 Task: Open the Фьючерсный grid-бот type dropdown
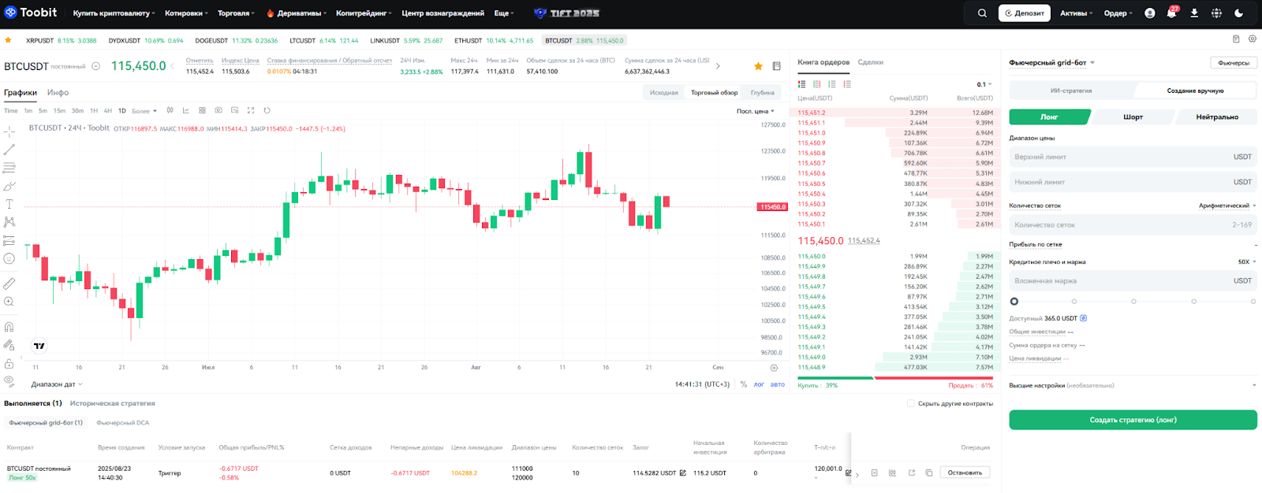pyautogui.click(x=1051, y=62)
